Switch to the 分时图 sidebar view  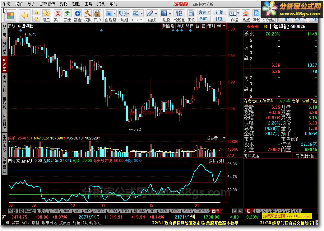4,47
